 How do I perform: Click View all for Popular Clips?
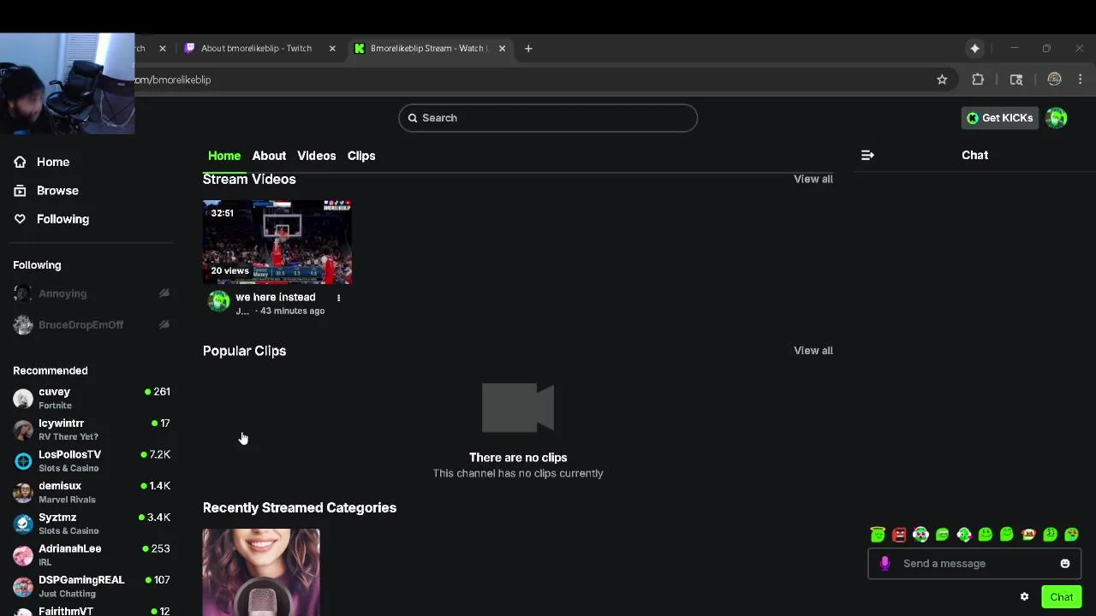point(813,351)
